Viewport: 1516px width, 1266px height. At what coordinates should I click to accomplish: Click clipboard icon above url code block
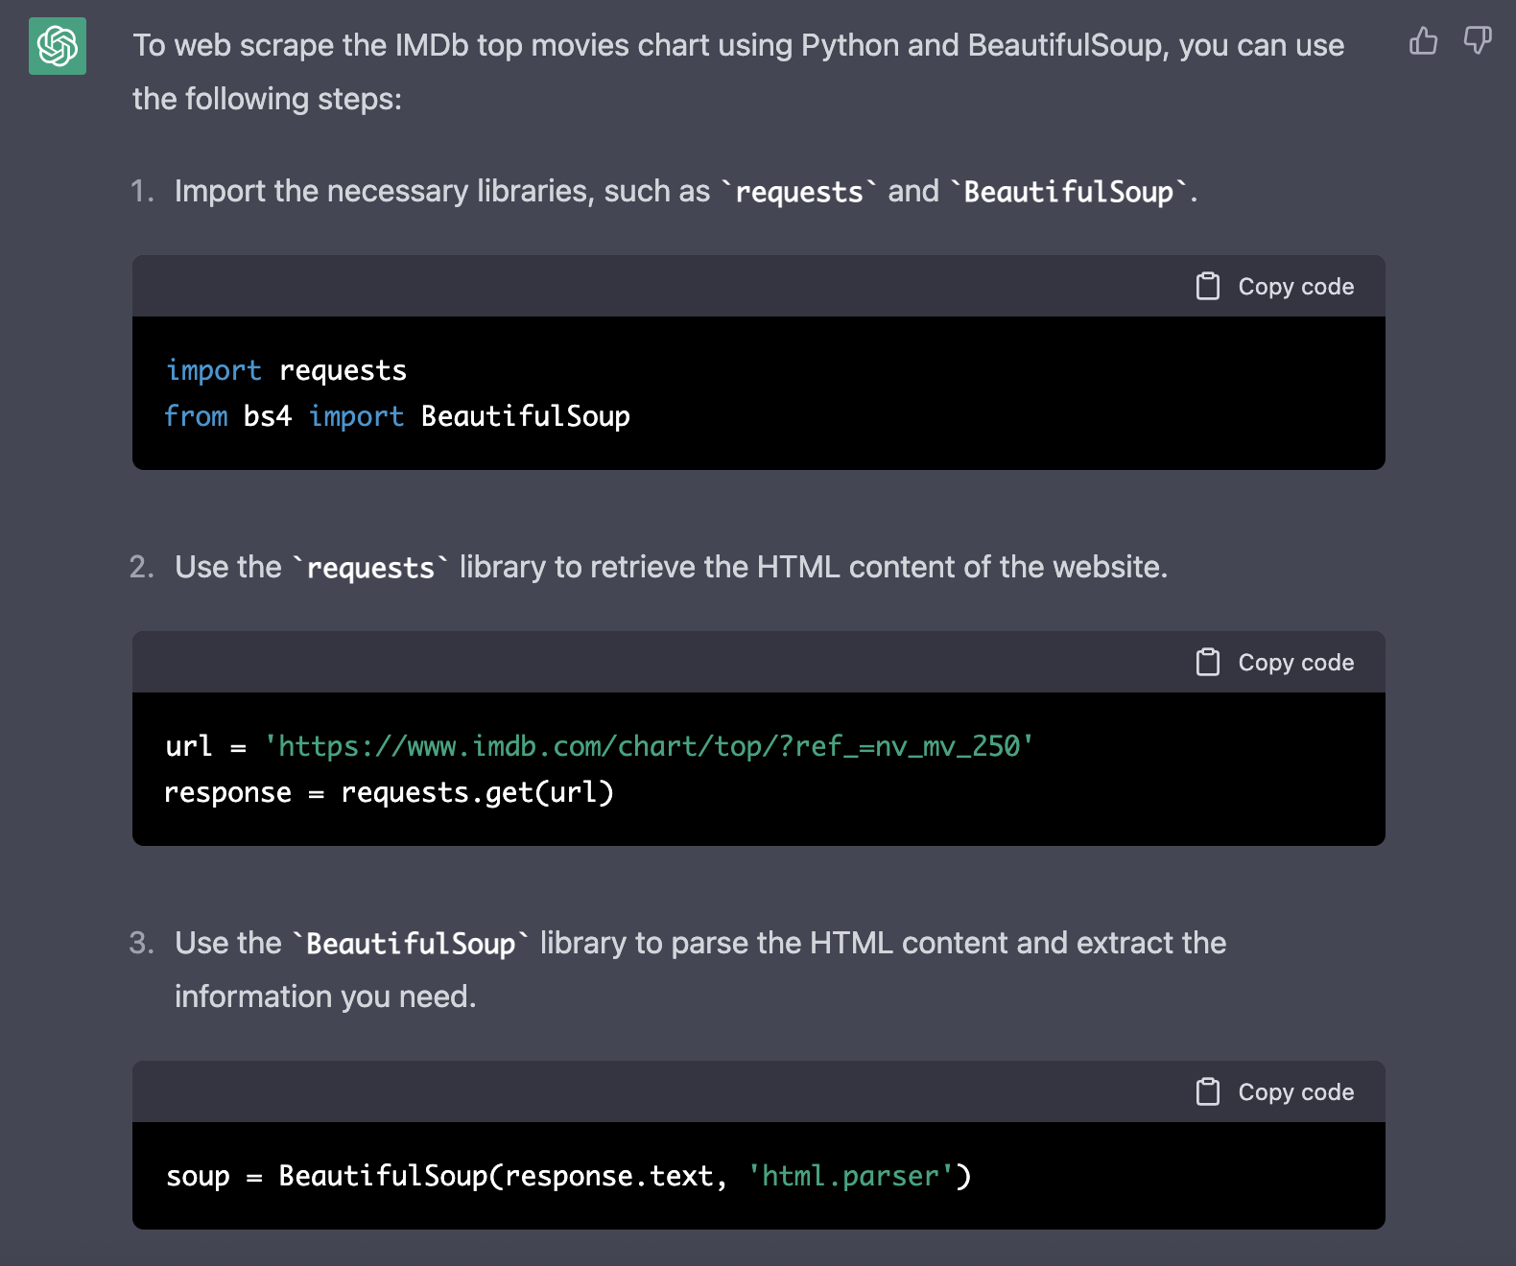(x=1208, y=662)
